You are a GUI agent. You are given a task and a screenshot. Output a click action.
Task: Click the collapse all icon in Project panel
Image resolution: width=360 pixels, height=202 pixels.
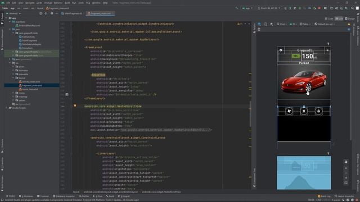pyautogui.click(x=46, y=13)
